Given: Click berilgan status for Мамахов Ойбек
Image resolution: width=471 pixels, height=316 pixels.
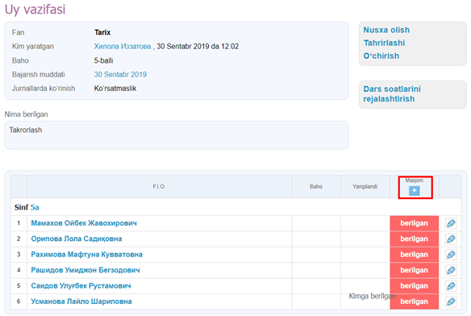Looking at the screenshot, I should pyautogui.click(x=415, y=223).
